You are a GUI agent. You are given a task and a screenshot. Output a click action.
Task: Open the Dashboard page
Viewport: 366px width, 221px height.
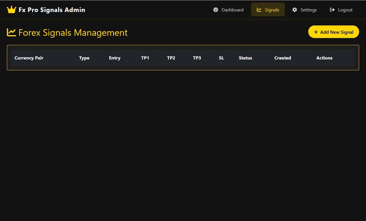point(228,9)
